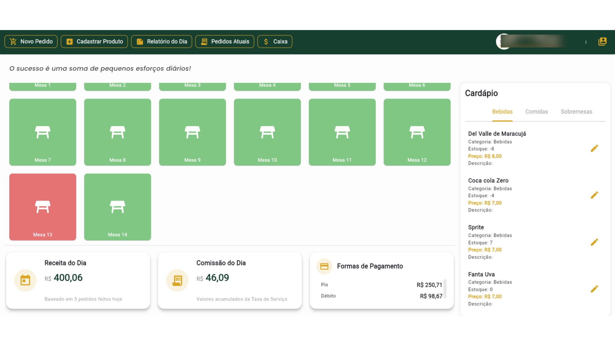Start a Novo Pedido

click(31, 42)
